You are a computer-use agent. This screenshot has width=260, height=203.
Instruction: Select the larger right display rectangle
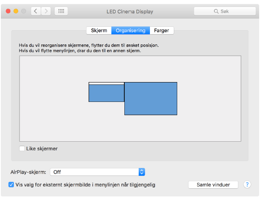point(151,98)
